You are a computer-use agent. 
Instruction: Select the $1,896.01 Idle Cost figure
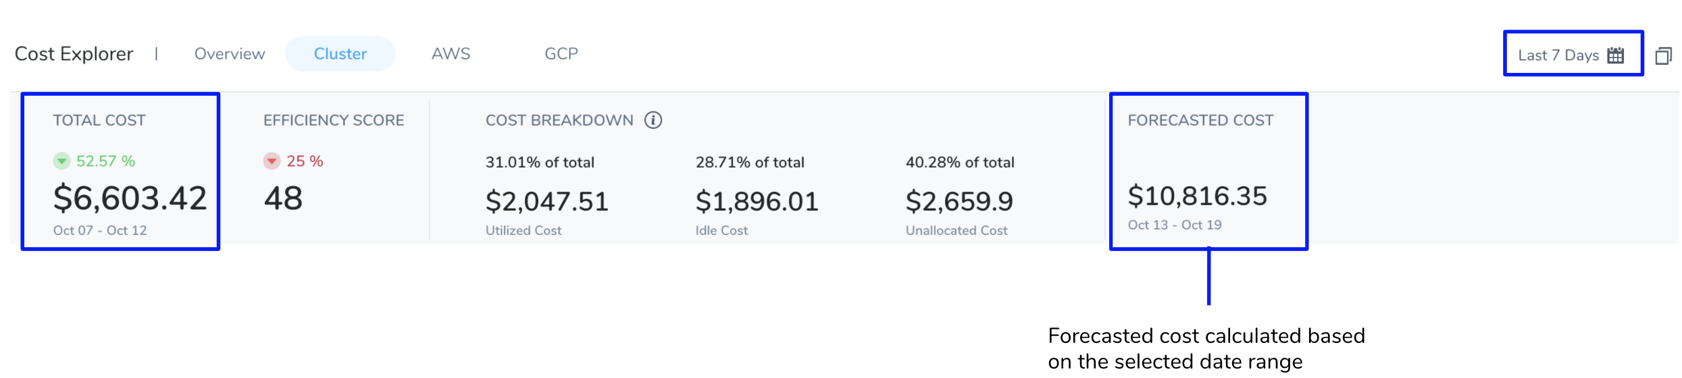pyautogui.click(x=757, y=201)
